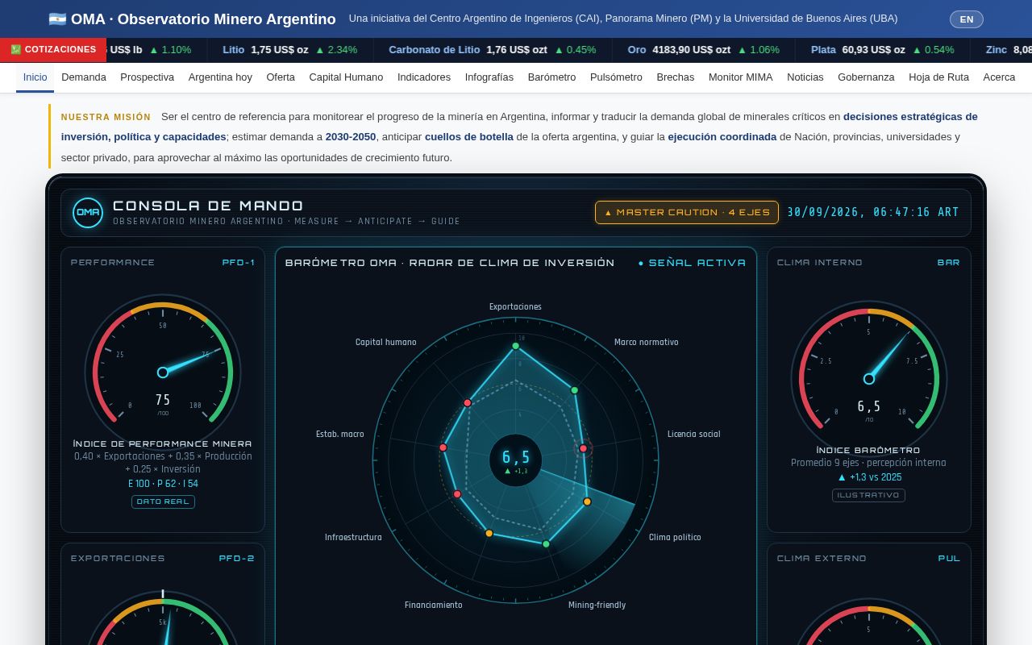Select the Clima político radar point

pyautogui.click(x=587, y=501)
